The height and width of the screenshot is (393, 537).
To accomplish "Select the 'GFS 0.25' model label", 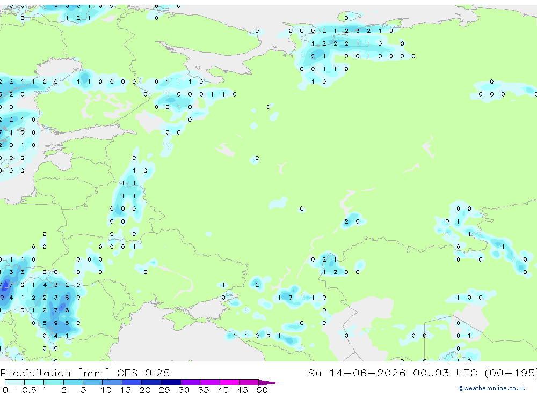I will pos(143,373).
